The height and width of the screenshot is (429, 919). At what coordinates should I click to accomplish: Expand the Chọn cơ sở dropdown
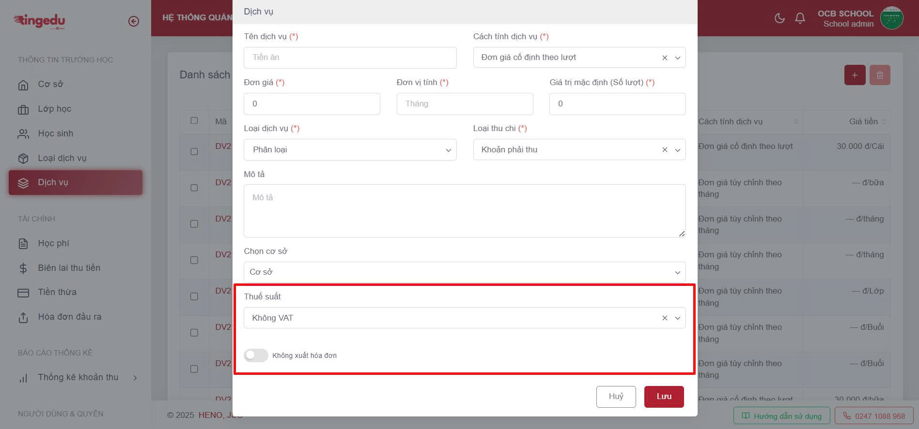[464, 272]
